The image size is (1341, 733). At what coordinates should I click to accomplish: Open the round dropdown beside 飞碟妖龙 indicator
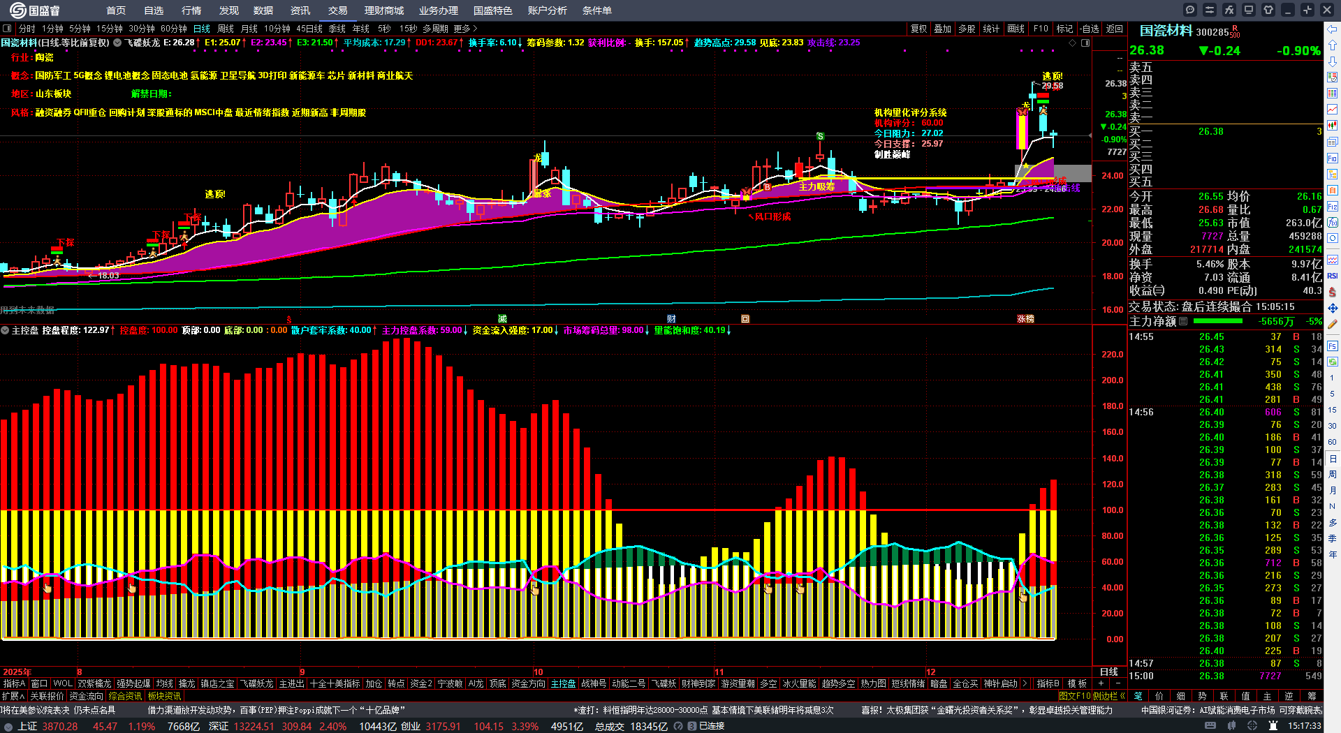pyautogui.click(x=117, y=43)
